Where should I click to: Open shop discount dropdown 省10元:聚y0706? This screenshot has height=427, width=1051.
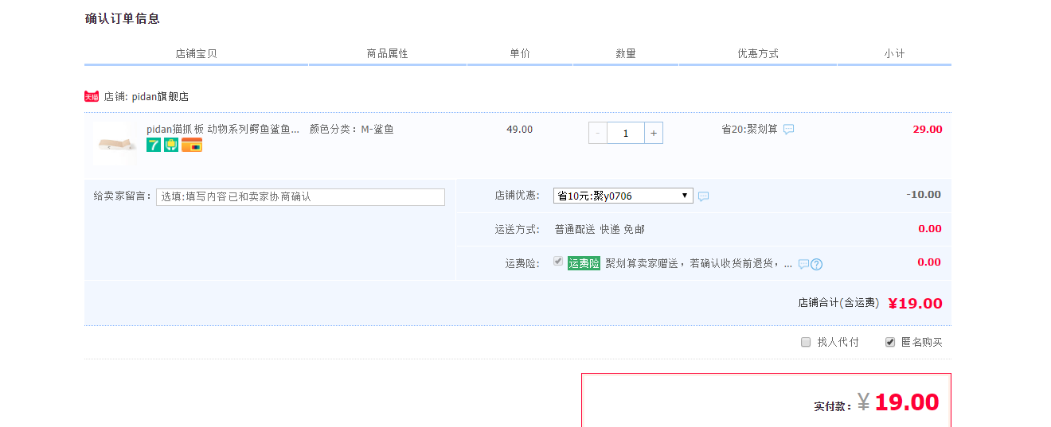point(623,196)
